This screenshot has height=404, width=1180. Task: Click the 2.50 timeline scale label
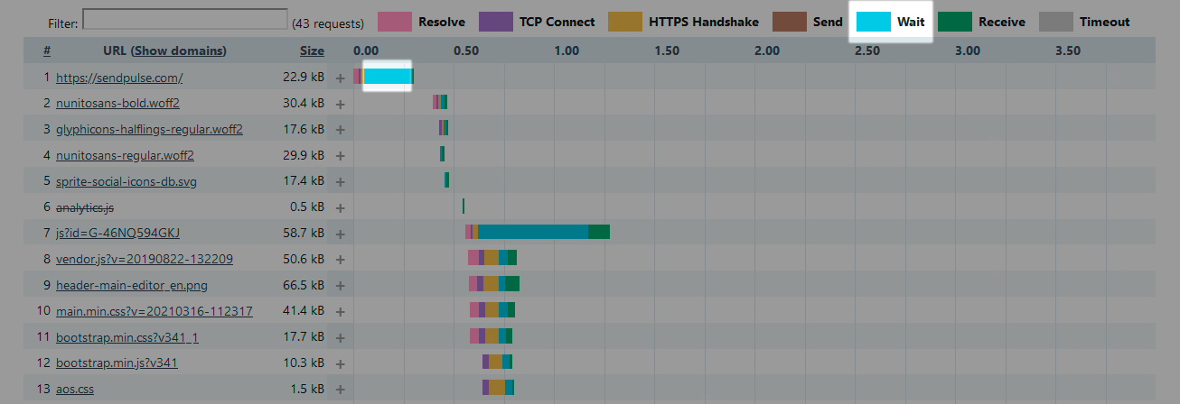tap(866, 50)
